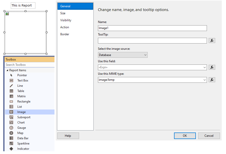Viewport: 226px width, 154px height.
Task: Open expression editor for ToolTip
Action: (x=212, y=40)
